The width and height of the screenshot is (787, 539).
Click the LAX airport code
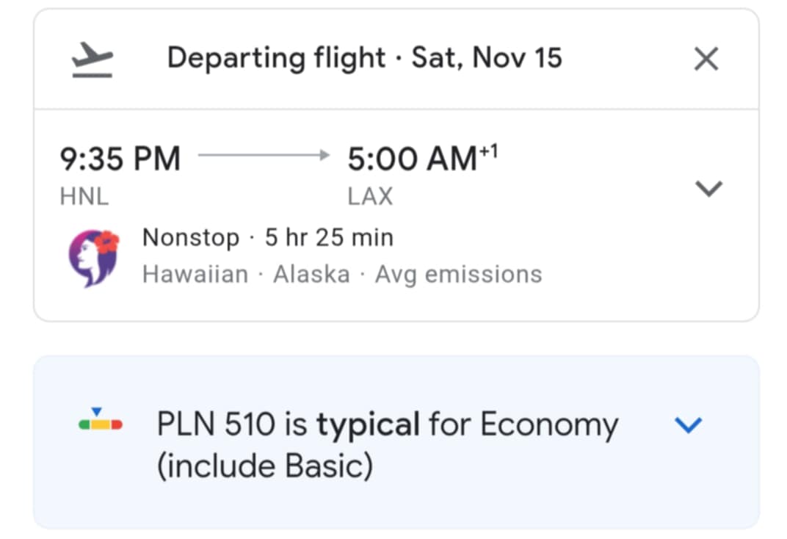coord(371,196)
